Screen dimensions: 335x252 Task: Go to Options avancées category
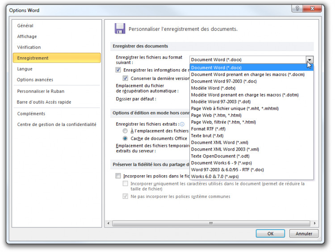pyautogui.click(x=57, y=80)
